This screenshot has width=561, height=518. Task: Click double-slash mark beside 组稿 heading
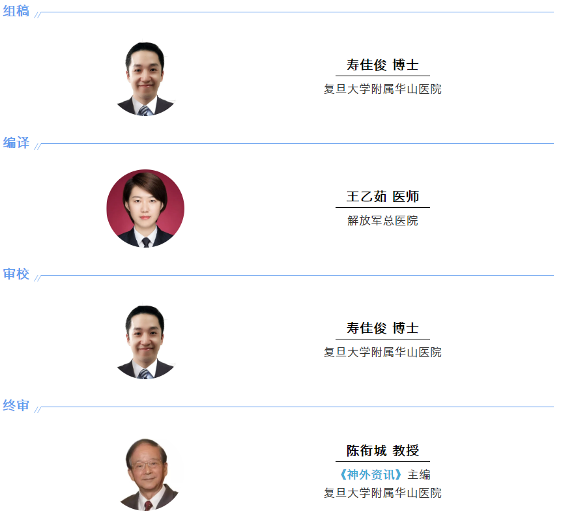[38, 15]
